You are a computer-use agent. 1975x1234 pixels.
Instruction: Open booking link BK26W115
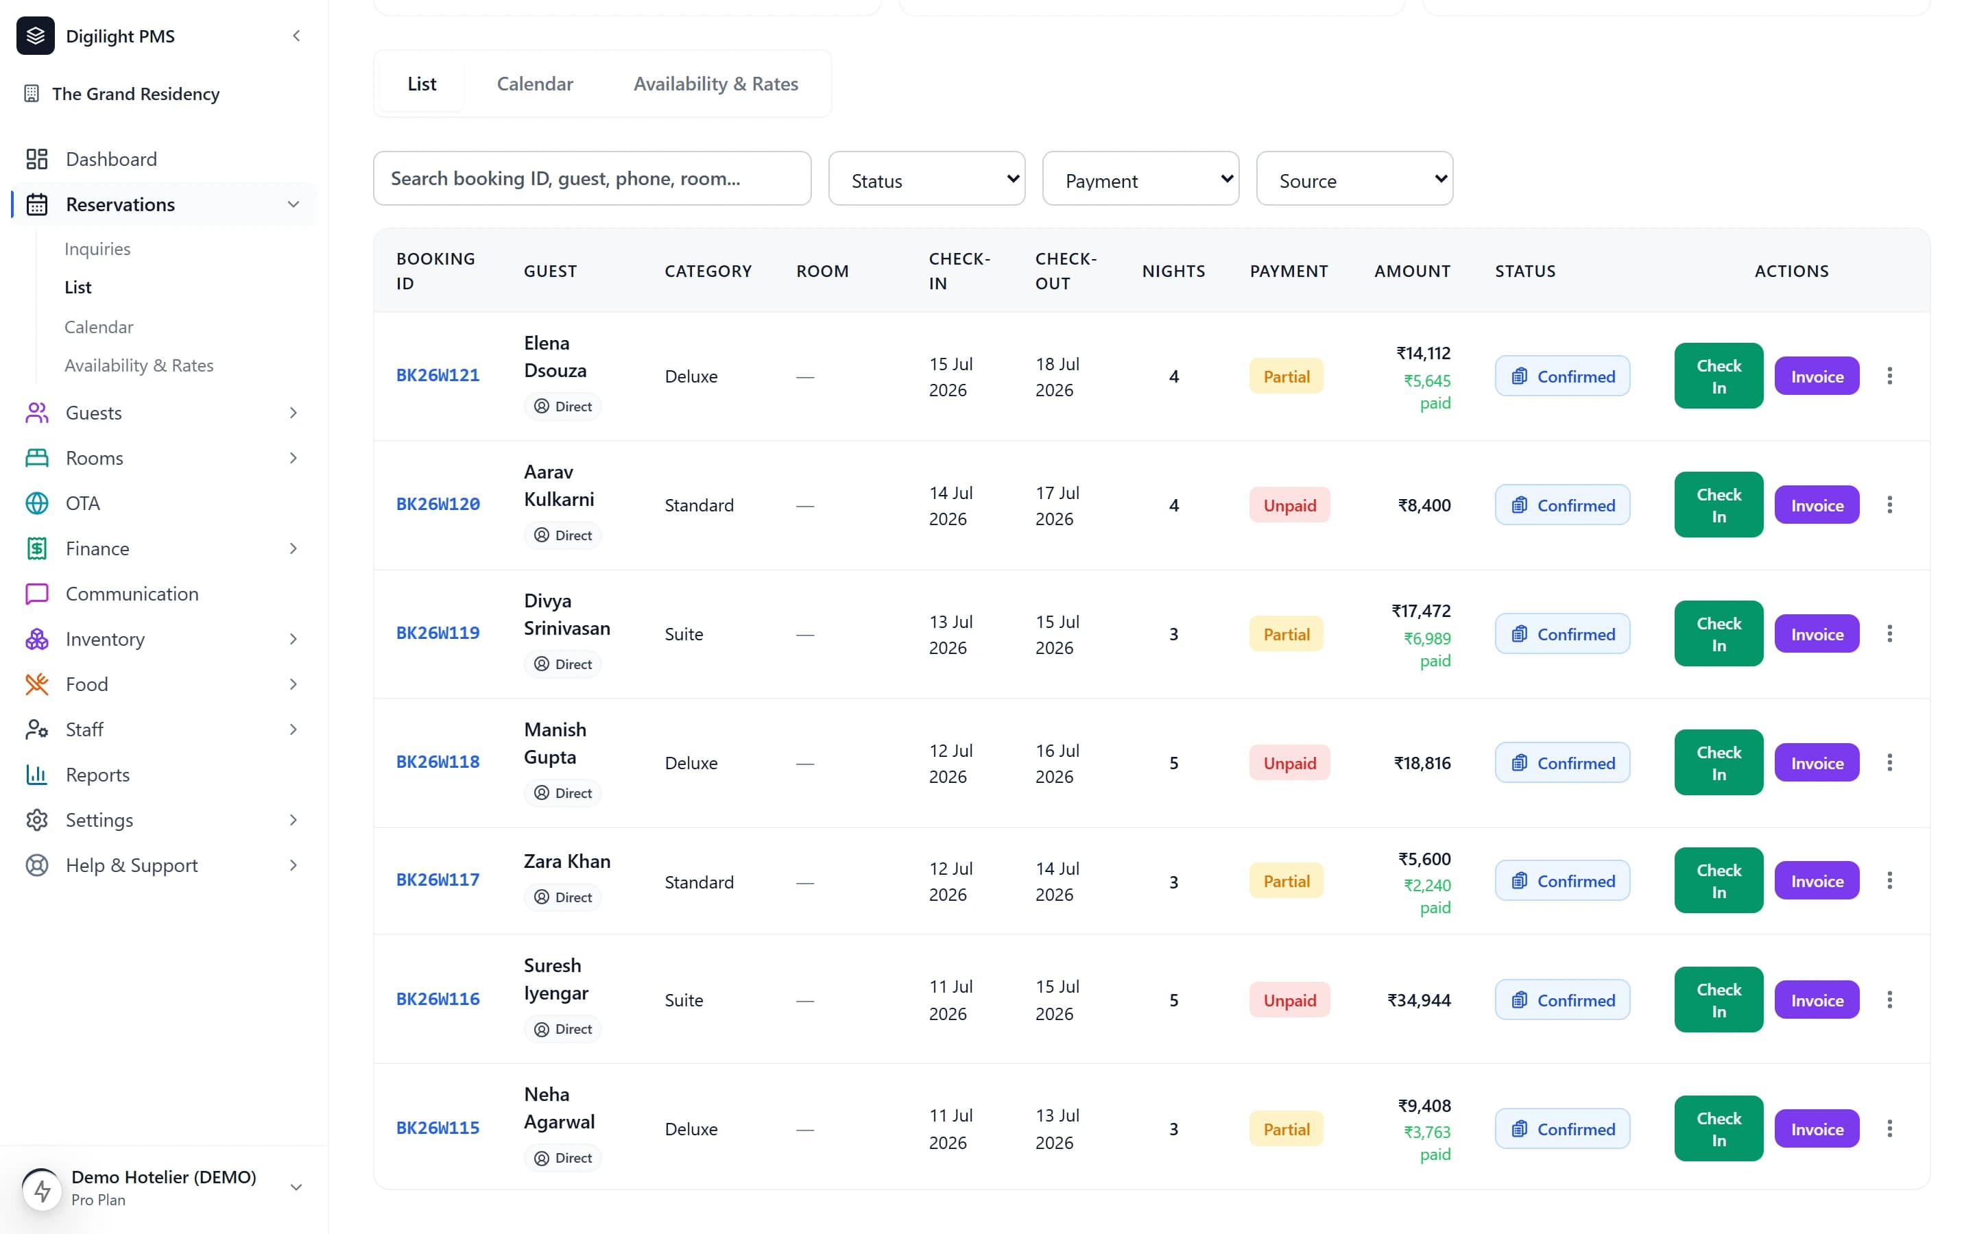pyautogui.click(x=438, y=1128)
